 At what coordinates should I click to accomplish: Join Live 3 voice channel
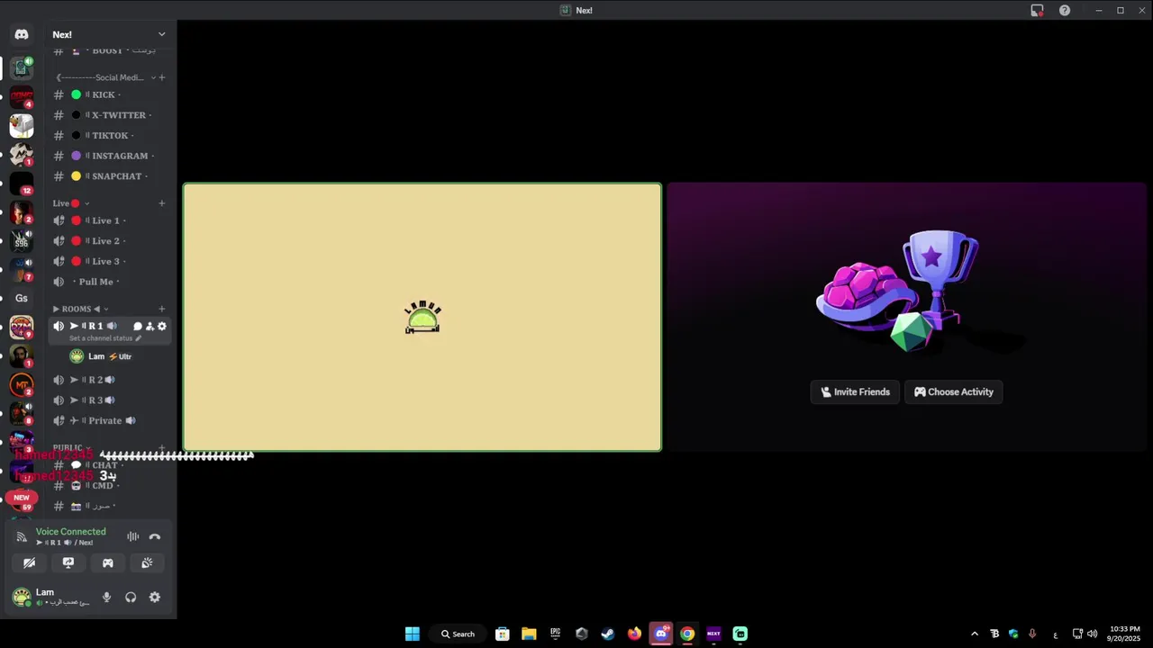[109, 261]
